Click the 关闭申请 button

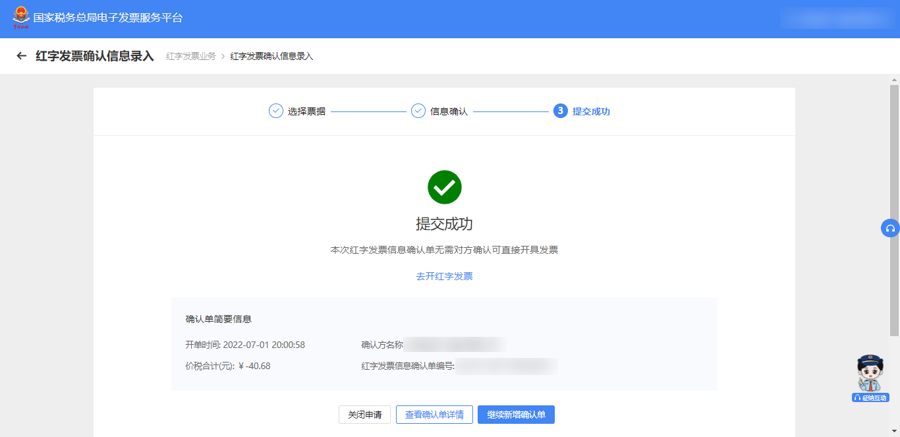coord(365,415)
